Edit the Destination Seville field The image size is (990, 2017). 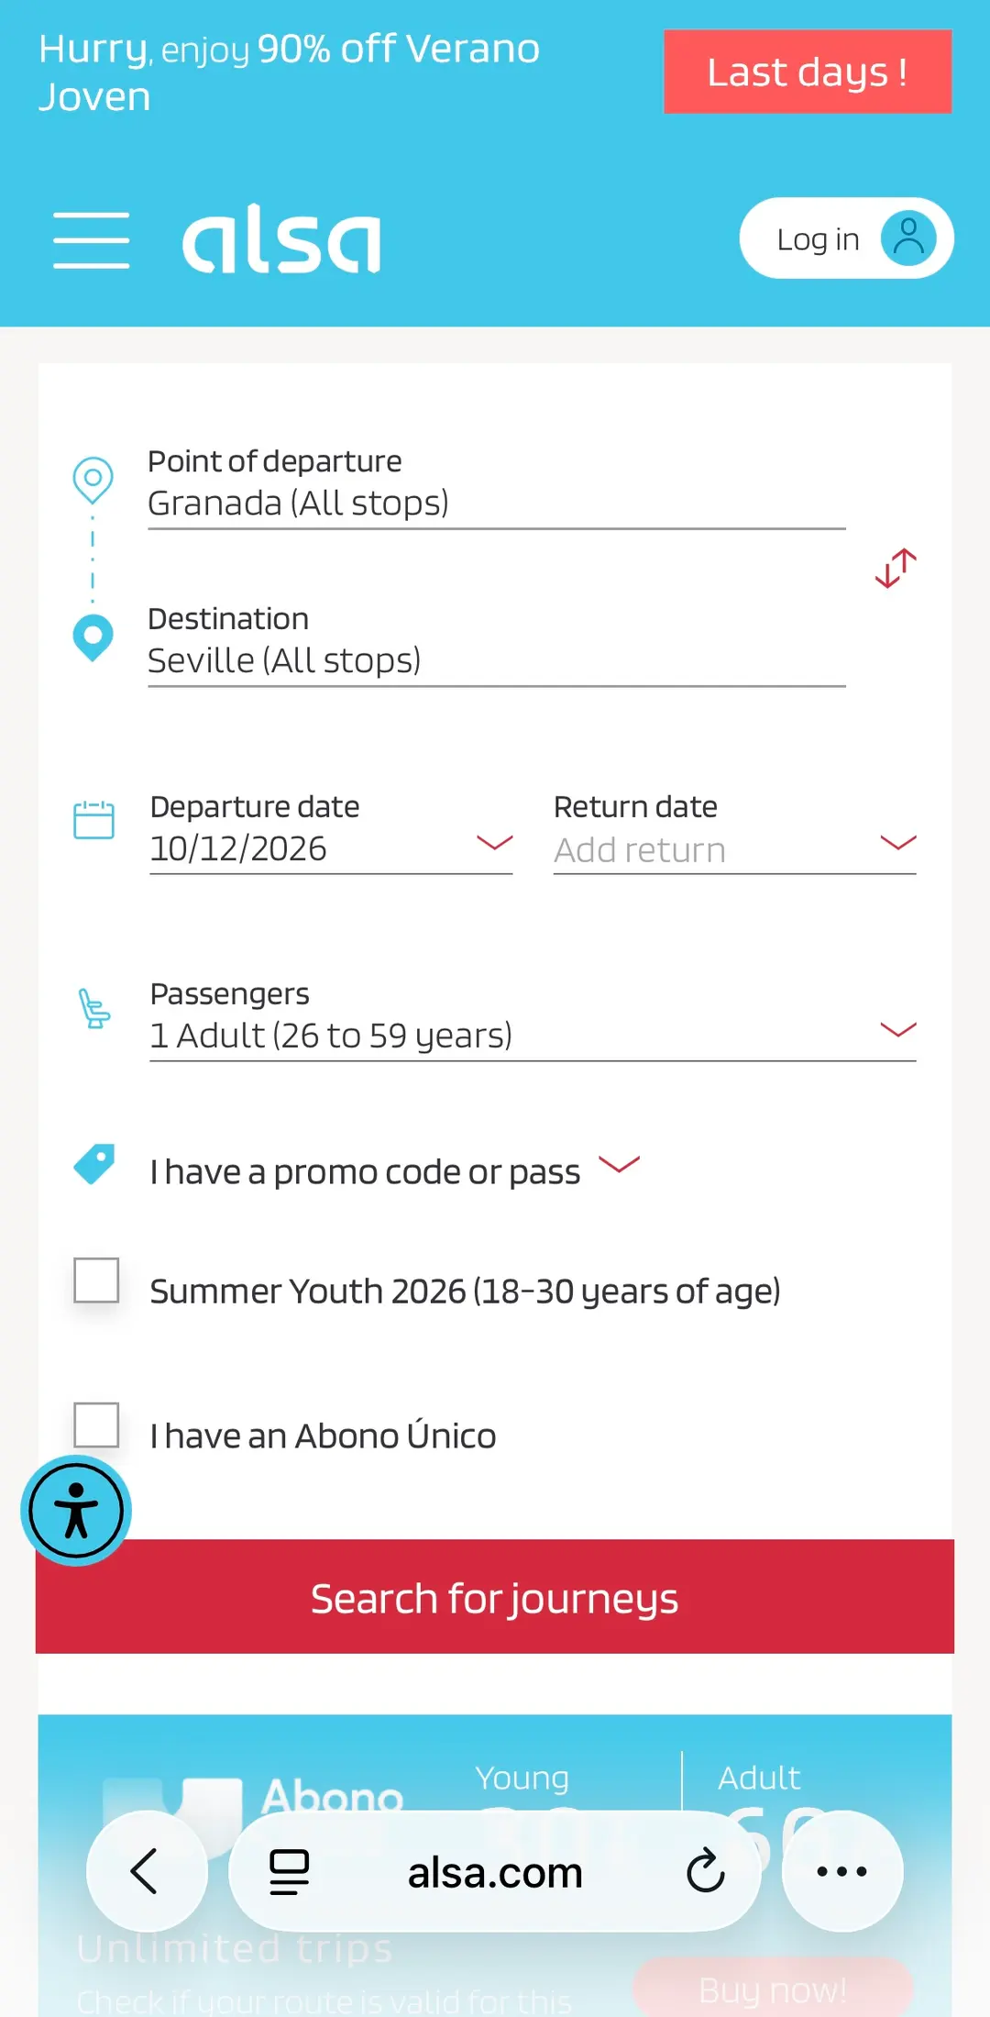point(497,643)
